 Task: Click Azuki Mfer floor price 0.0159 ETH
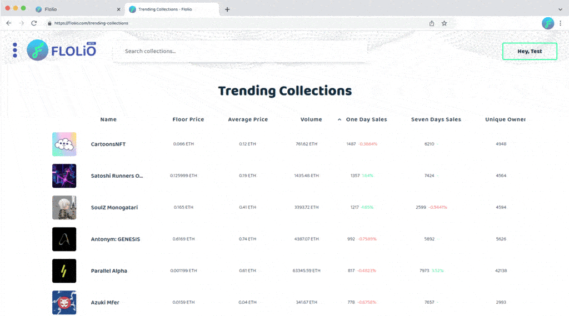click(x=183, y=302)
